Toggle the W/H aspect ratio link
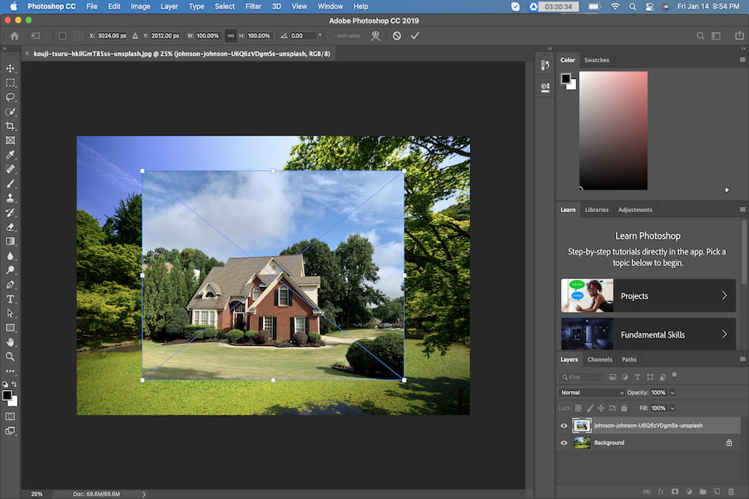Image resolution: width=749 pixels, height=499 pixels. click(231, 36)
